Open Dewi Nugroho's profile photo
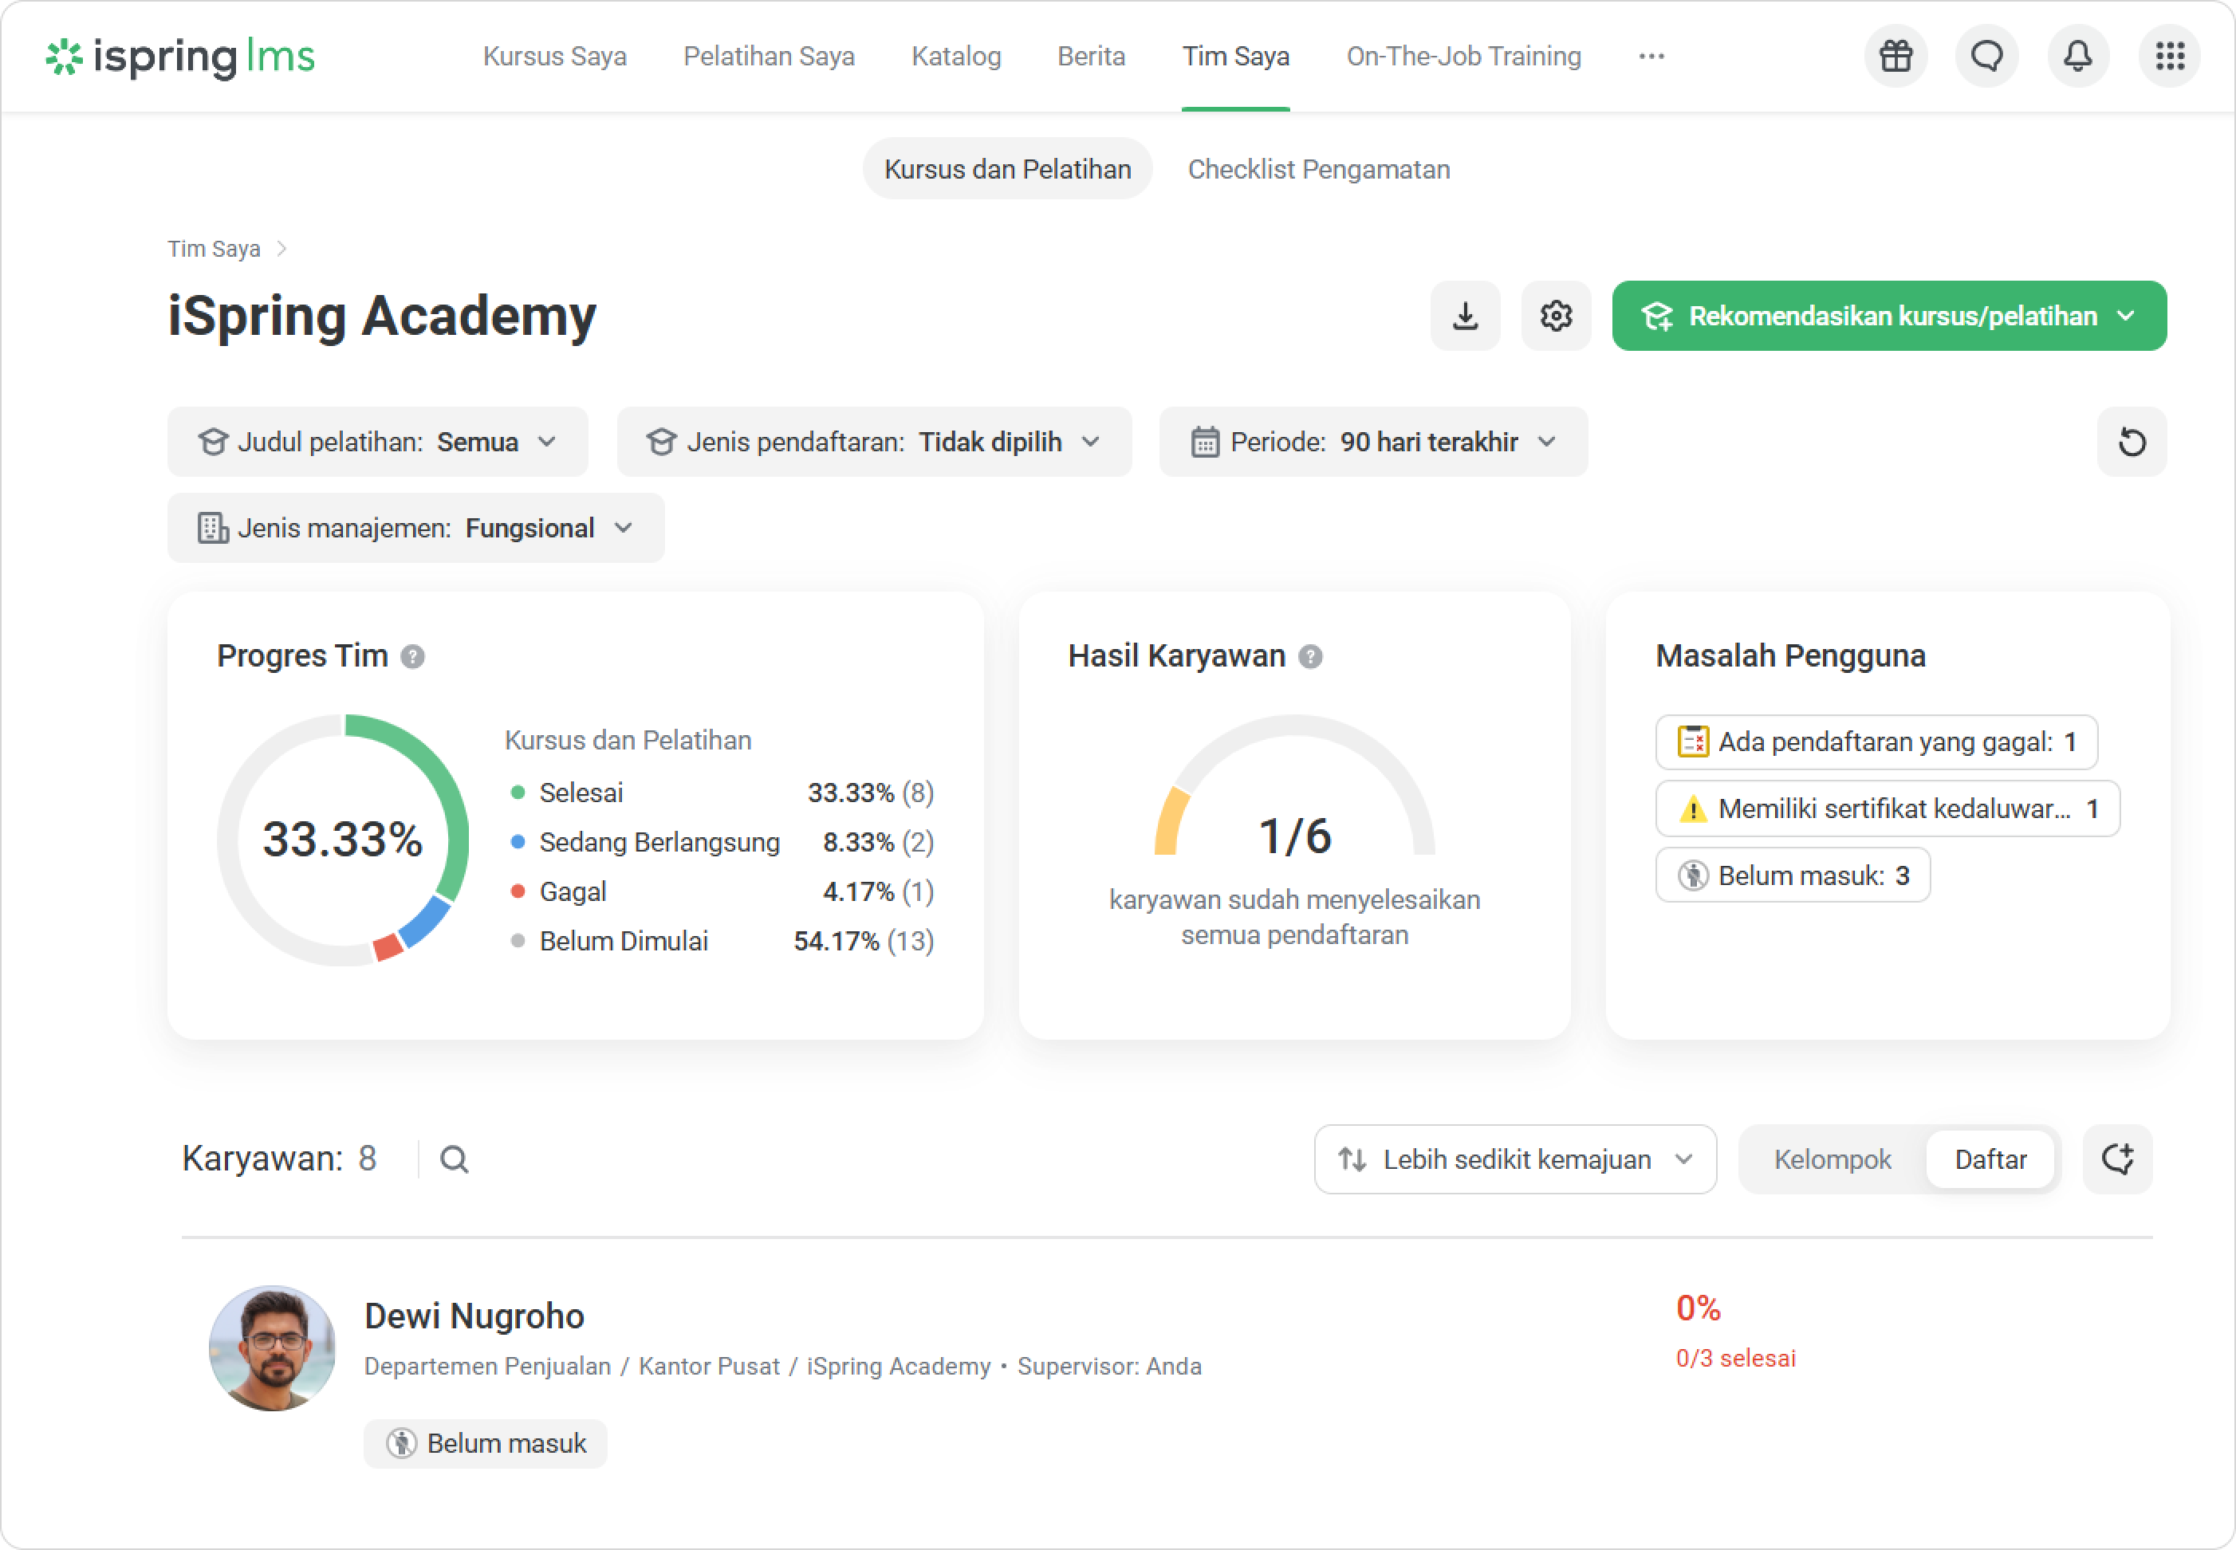 [x=273, y=1348]
